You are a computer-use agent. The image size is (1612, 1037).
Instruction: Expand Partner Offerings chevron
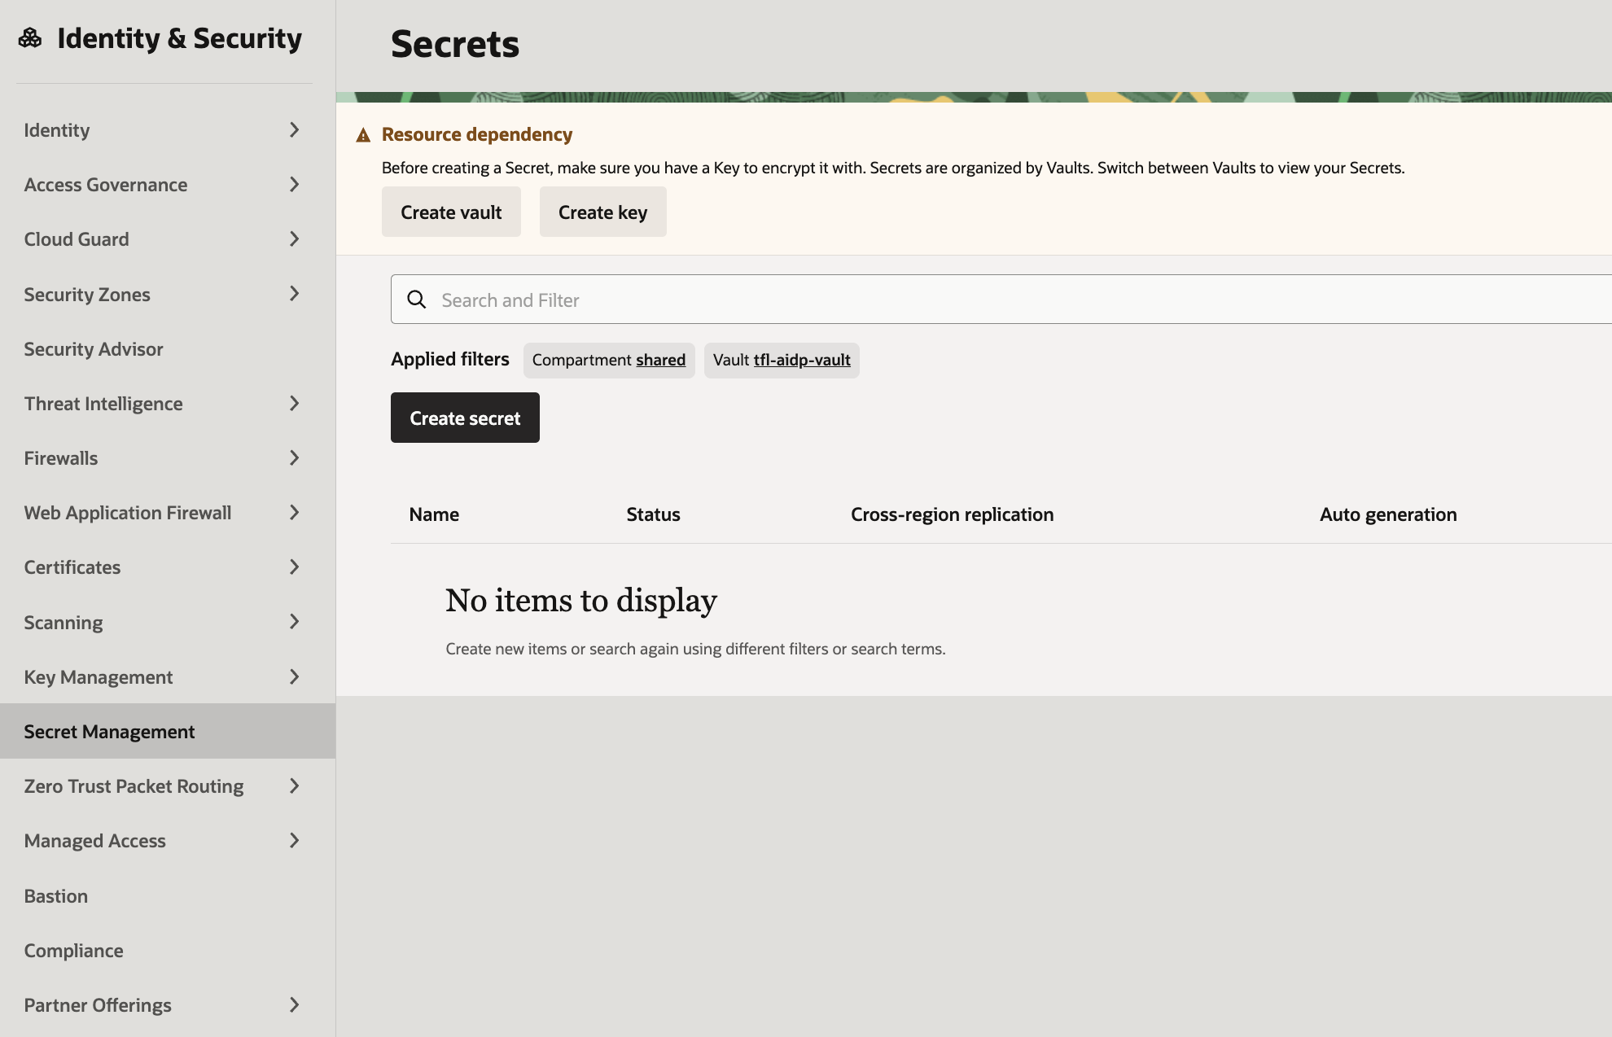tap(295, 1005)
